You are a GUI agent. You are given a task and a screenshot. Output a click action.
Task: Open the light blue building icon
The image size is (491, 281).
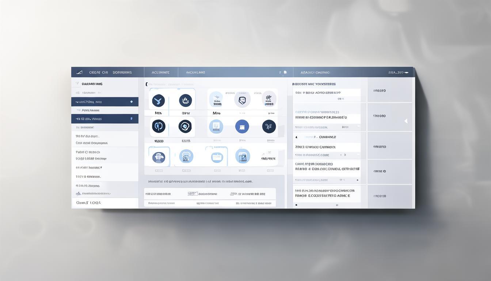click(216, 127)
